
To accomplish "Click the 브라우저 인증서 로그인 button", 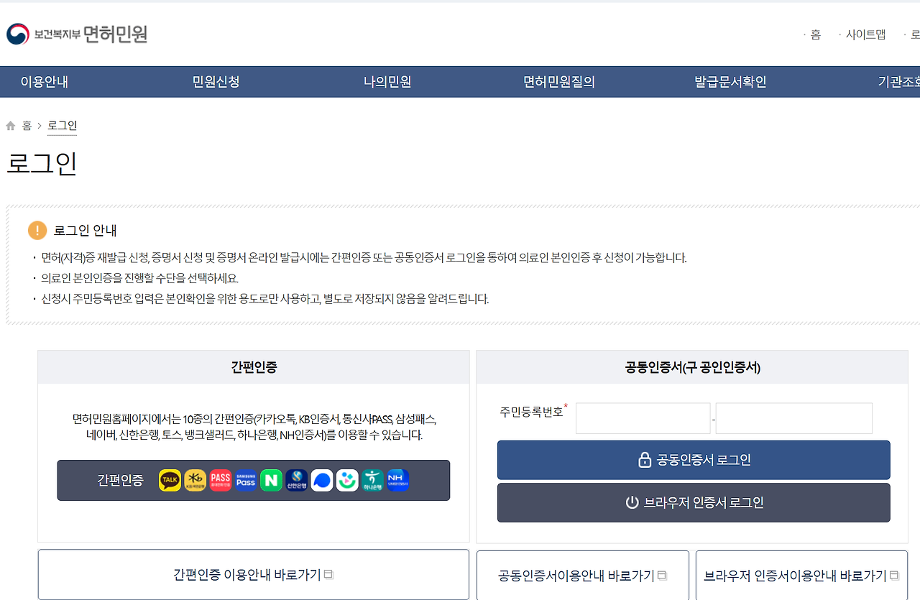I will 694,502.
